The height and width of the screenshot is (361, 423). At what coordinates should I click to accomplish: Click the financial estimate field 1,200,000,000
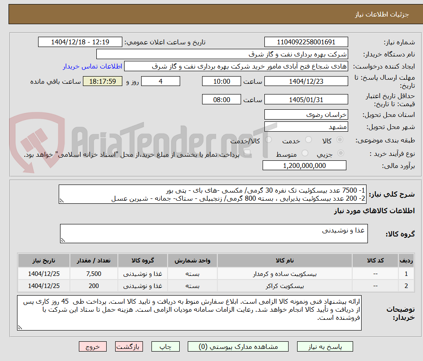pos(304,166)
